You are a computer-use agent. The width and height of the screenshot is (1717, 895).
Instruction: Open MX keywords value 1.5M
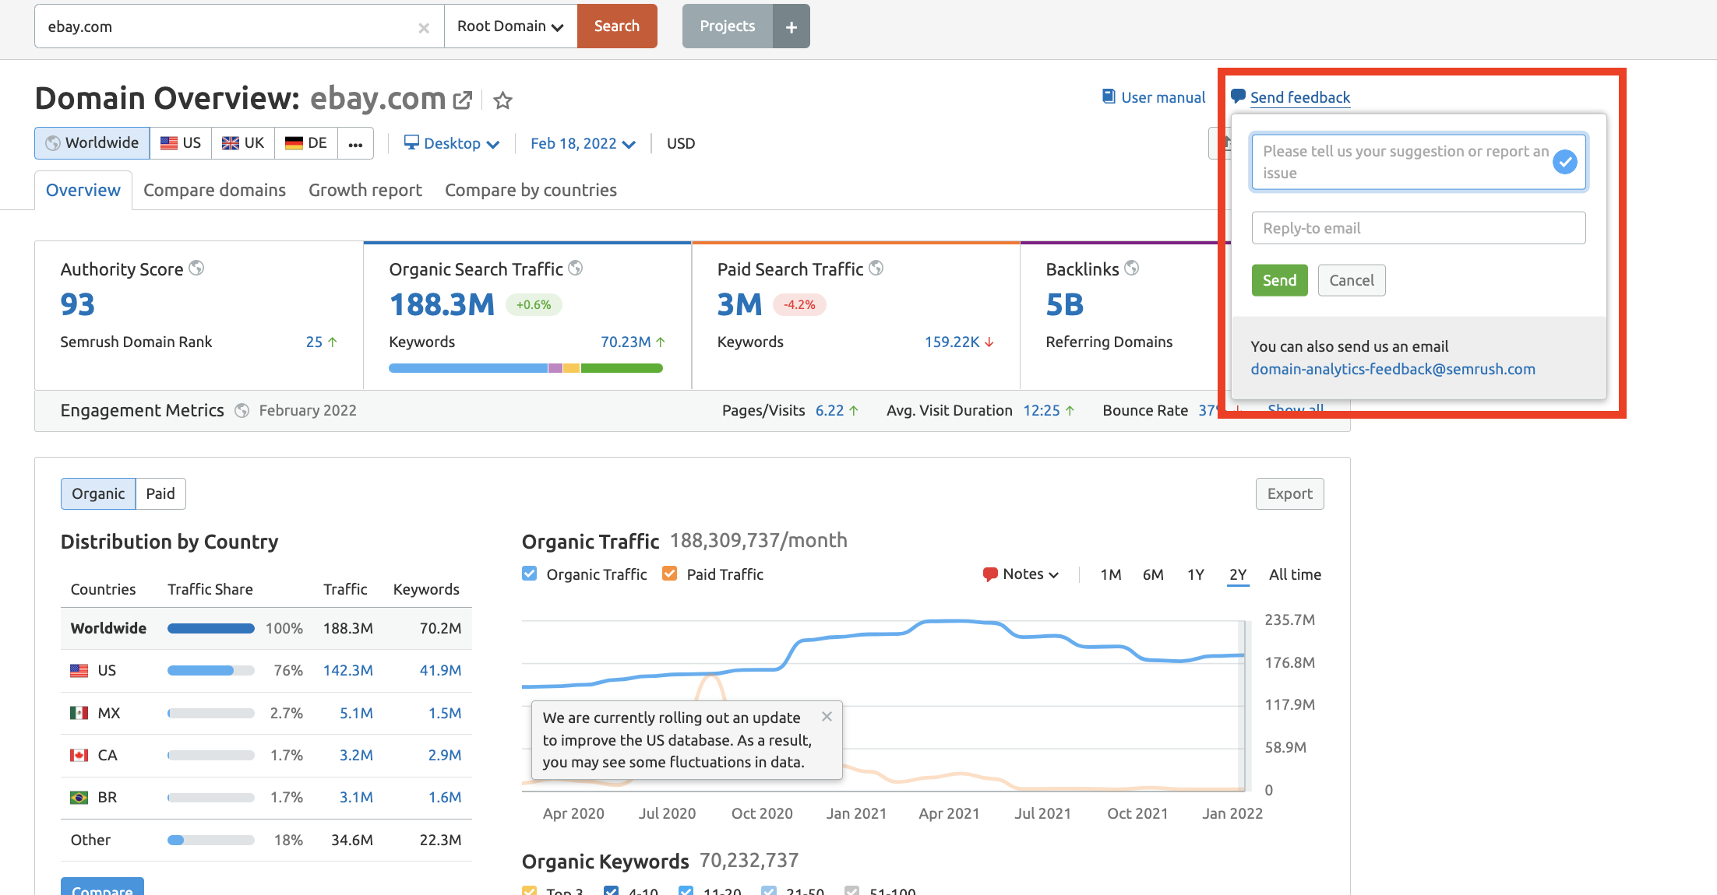point(445,713)
